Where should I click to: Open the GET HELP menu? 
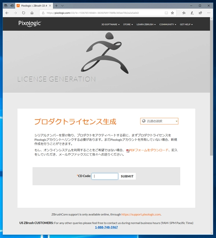point(186,25)
